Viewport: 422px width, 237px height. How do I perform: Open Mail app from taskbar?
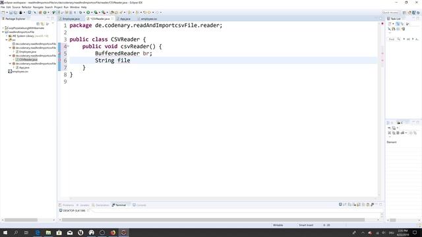coord(70,232)
